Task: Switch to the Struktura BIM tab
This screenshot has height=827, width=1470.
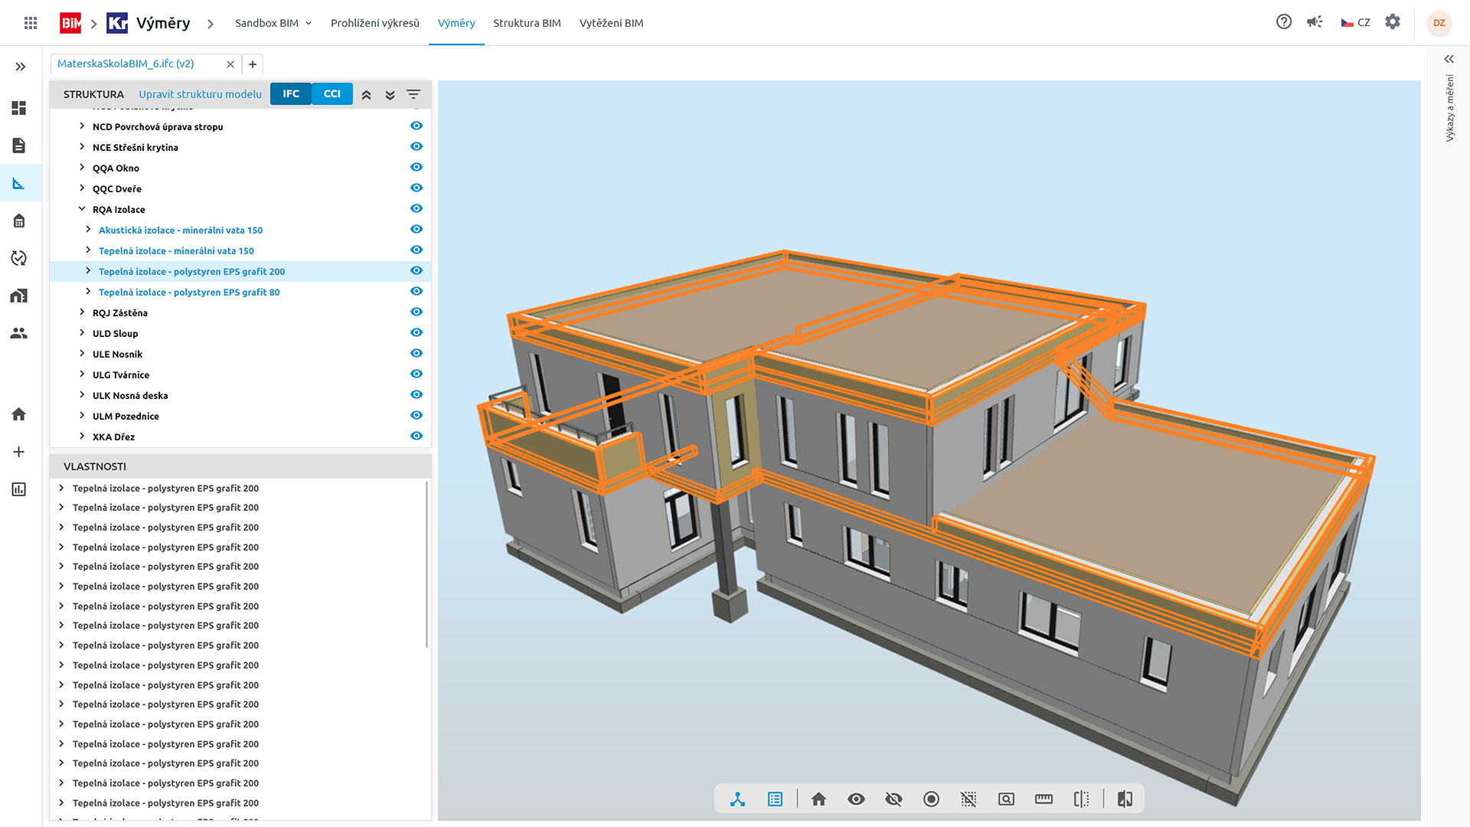Action: (527, 23)
